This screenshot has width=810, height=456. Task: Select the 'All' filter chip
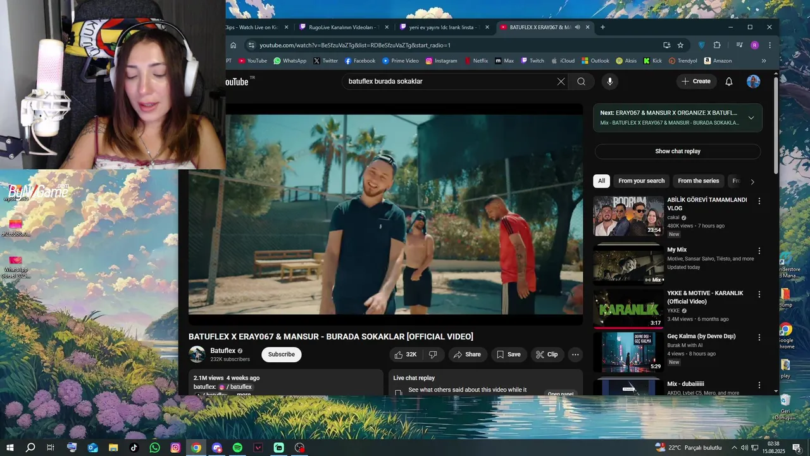tap(601, 181)
